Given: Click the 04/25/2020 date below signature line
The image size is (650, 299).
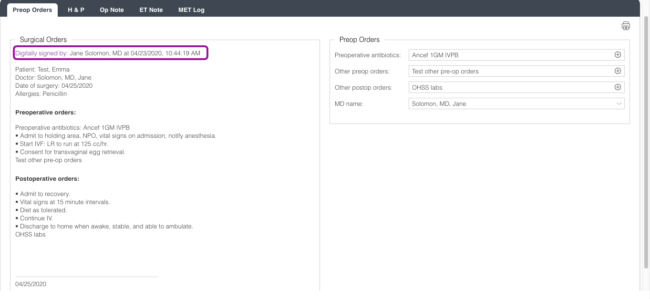Looking at the screenshot, I should tap(31, 284).
